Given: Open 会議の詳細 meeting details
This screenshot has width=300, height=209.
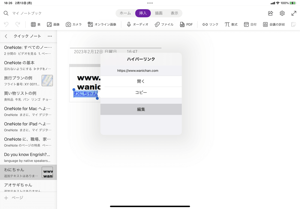Looking at the screenshot, I should pyautogui.click(x=274, y=24).
